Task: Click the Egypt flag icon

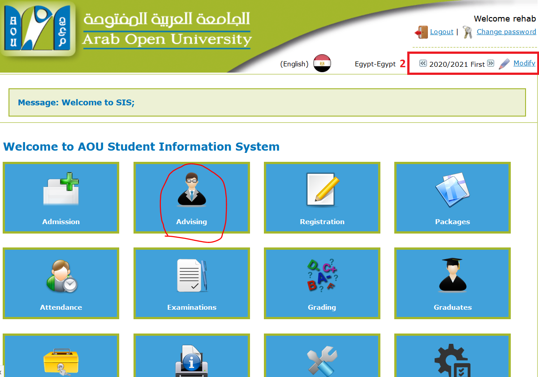Action: [x=322, y=64]
